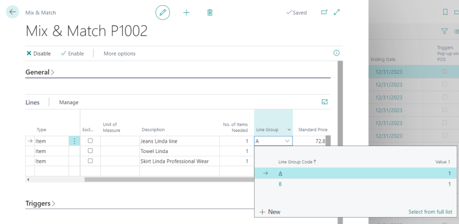459x224 pixels.
Task: Toggle POS pop-up checkbox in fifth background row
Action: pyautogui.click(x=444, y=123)
